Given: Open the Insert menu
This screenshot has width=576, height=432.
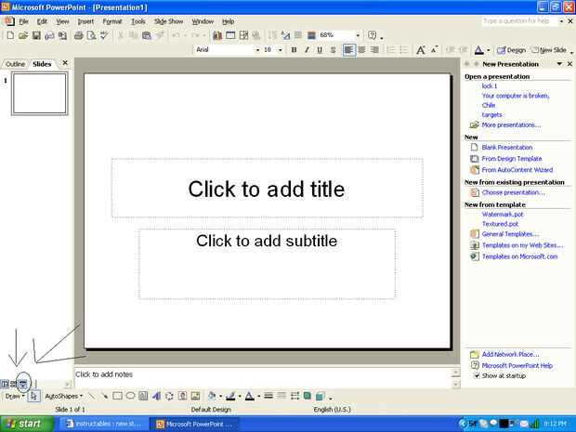Looking at the screenshot, I should (x=85, y=21).
